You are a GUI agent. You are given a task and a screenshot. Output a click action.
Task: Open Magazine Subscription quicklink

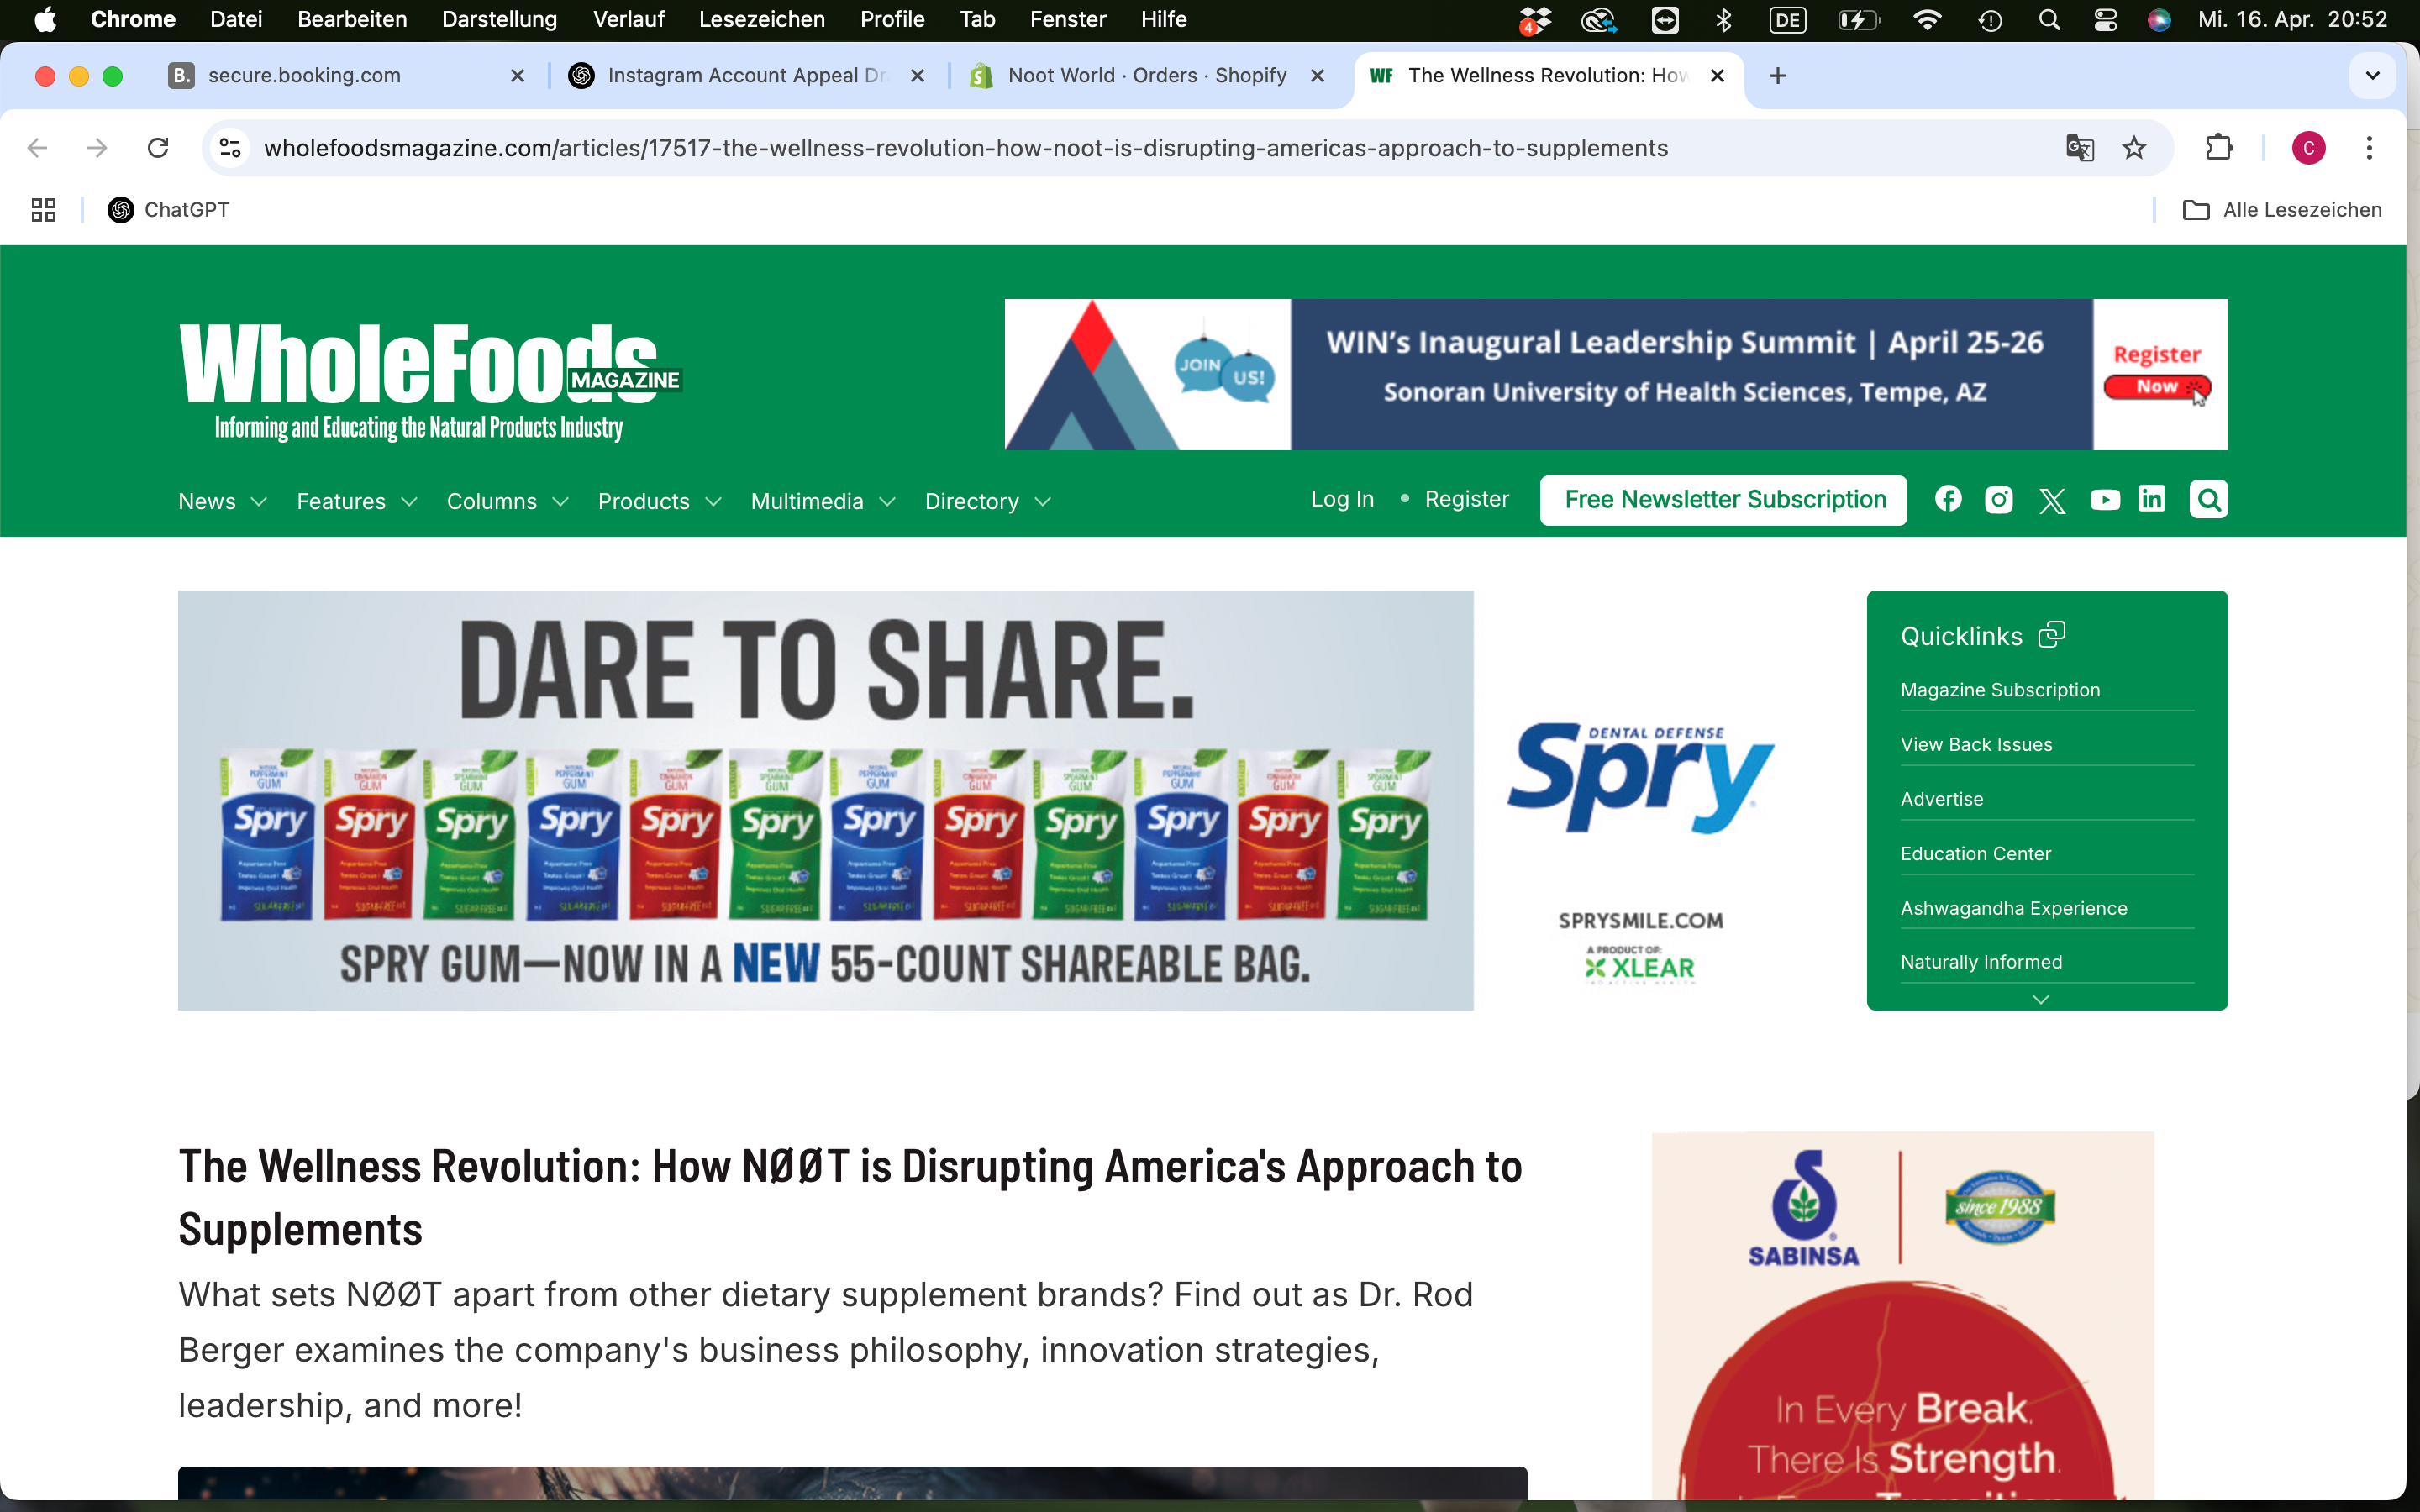[x=2000, y=690]
